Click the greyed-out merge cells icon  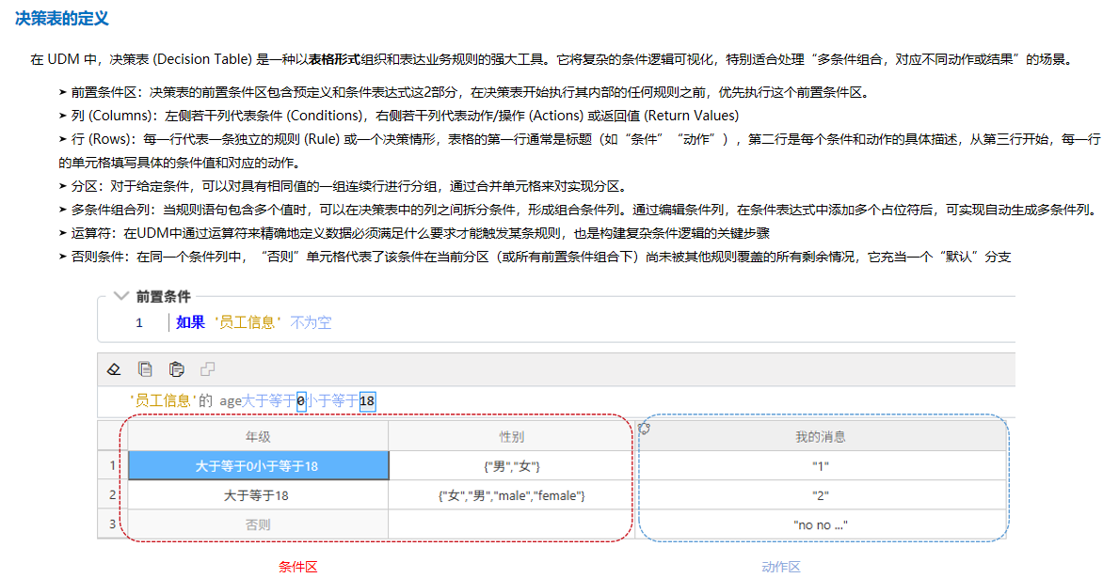208,368
